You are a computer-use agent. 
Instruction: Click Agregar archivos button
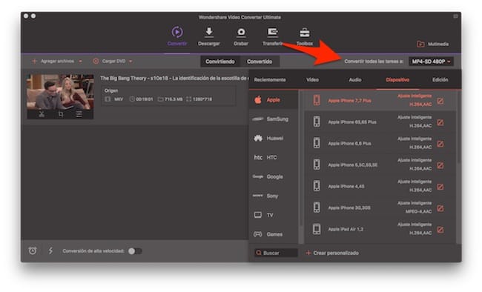[53, 62]
